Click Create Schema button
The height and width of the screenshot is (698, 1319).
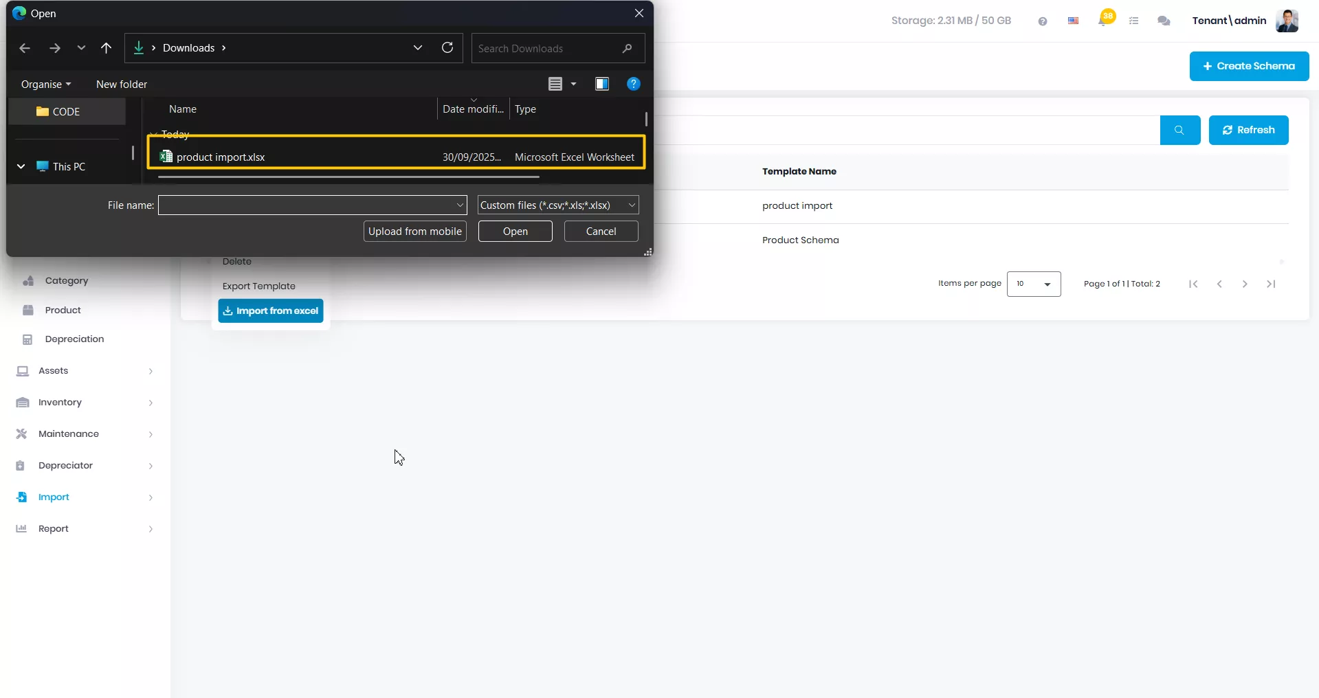click(x=1249, y=66)
